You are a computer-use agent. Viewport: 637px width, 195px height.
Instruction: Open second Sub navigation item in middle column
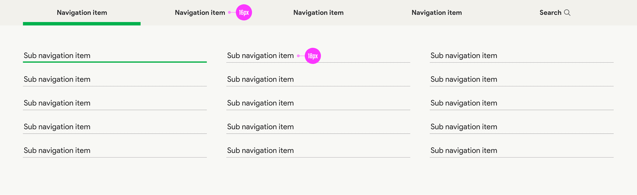click(260, 79)
